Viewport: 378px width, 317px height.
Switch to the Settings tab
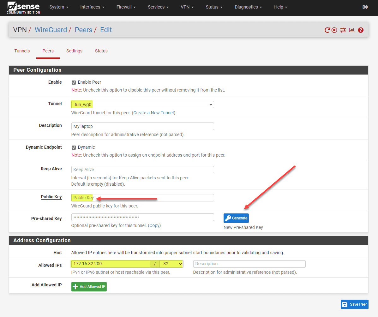click(x=74, y=51)
